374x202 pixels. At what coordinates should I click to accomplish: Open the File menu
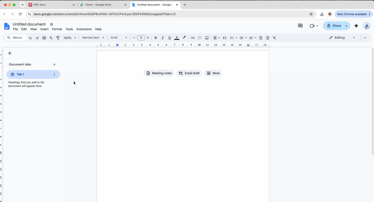click(15, 29)
